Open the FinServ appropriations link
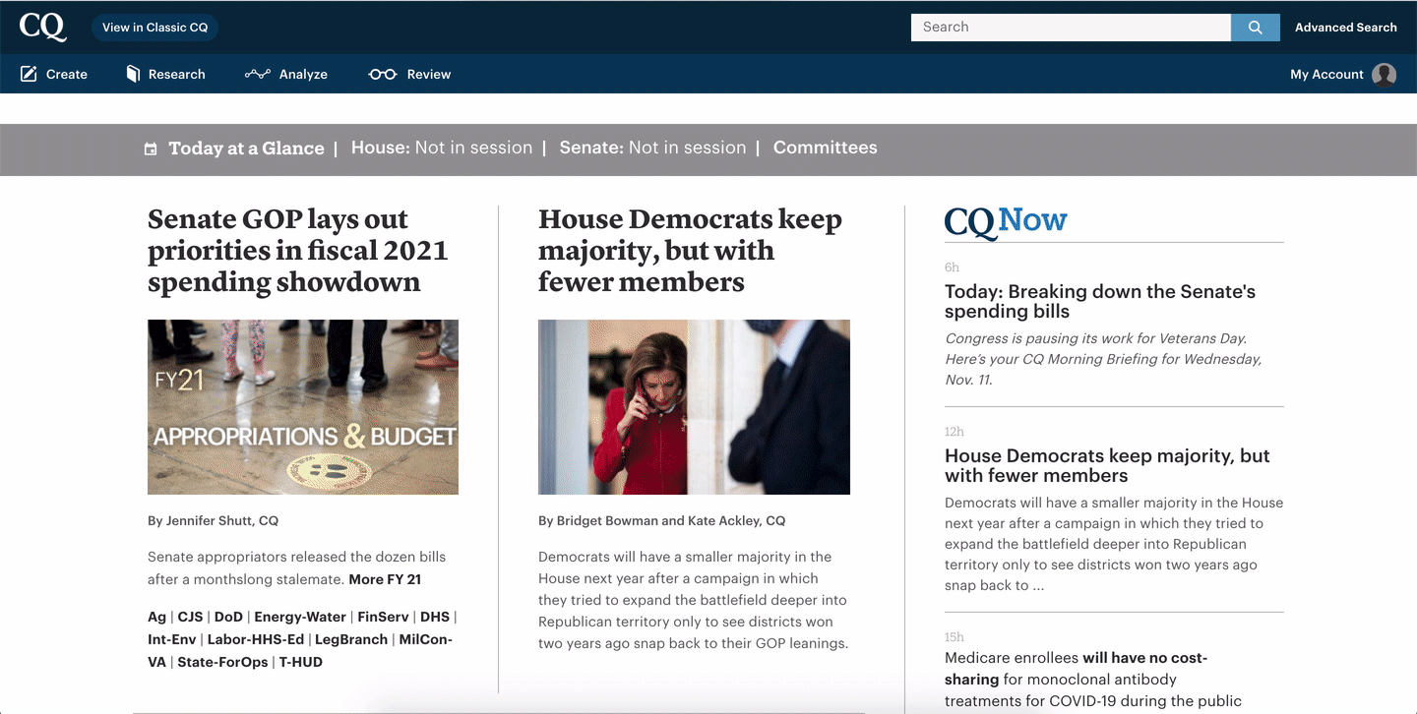Viewport: 1417px width, 714px height. (x=383, y=617)
